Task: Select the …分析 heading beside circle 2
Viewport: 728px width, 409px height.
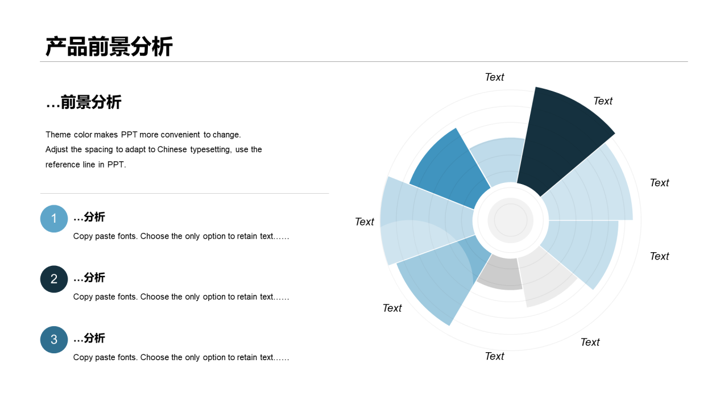Action: pyautogui.click(x=89, y=278)
